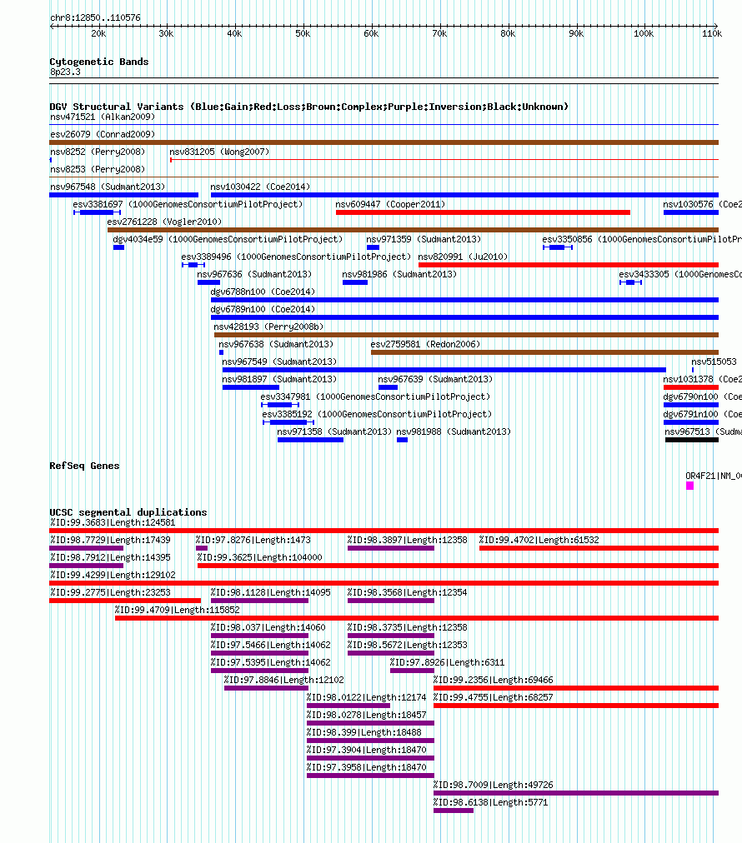Click nsv981988 (Sudmant2013) label

point(453,431)
